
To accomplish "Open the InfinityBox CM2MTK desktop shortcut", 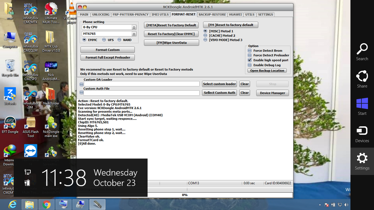I will (31, 13).
